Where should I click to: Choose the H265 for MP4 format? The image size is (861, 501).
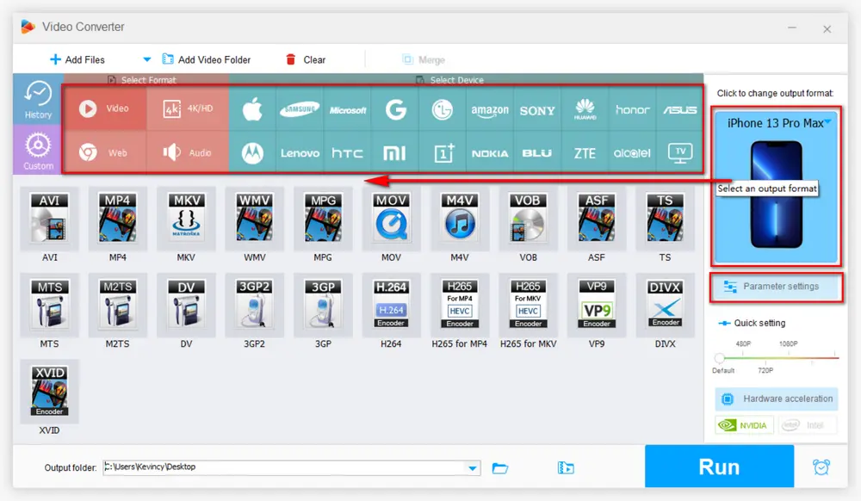(460, 301)
